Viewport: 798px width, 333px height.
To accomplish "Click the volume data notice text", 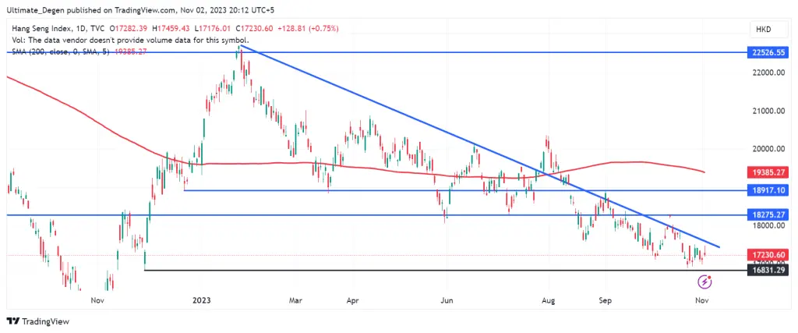I will (x=130, y=40).
